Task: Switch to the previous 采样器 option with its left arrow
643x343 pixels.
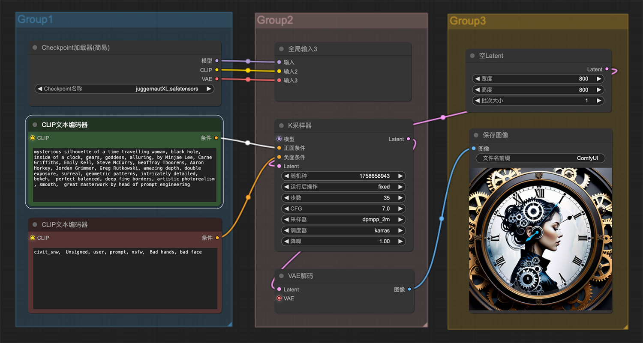Action: point(286,219)
